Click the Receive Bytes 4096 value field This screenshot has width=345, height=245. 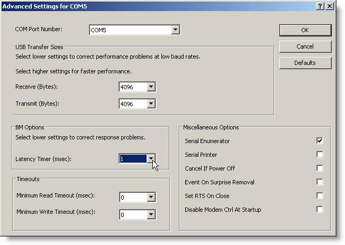point(132,87)
